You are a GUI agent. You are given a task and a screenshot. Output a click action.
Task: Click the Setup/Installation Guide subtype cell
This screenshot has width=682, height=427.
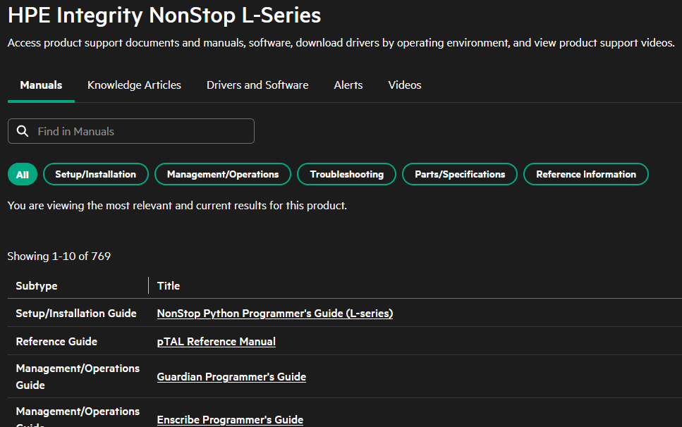coord(76,313)
